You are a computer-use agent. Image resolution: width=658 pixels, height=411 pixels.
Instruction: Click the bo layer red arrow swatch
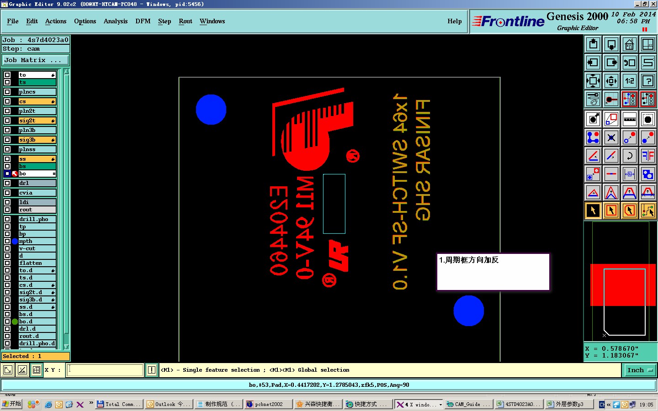[x=15, y=174]
